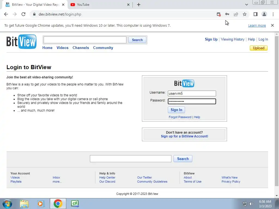Click the browser back arrow
Image resolution: width=279 pixels, height=209 pixels.
pos(6,14)
